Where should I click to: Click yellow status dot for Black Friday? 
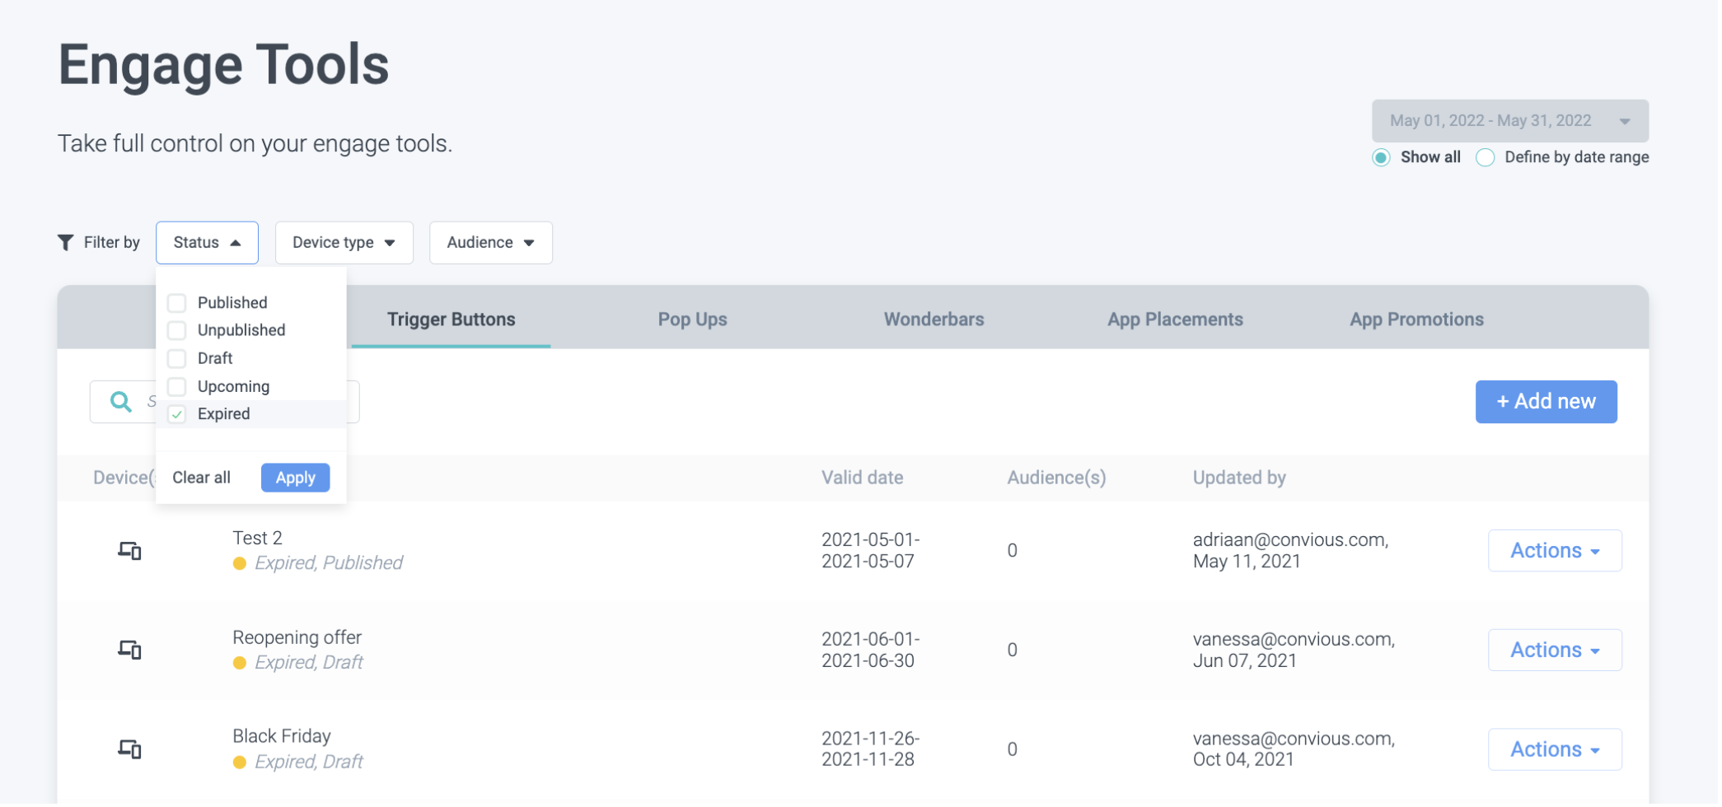240,763
